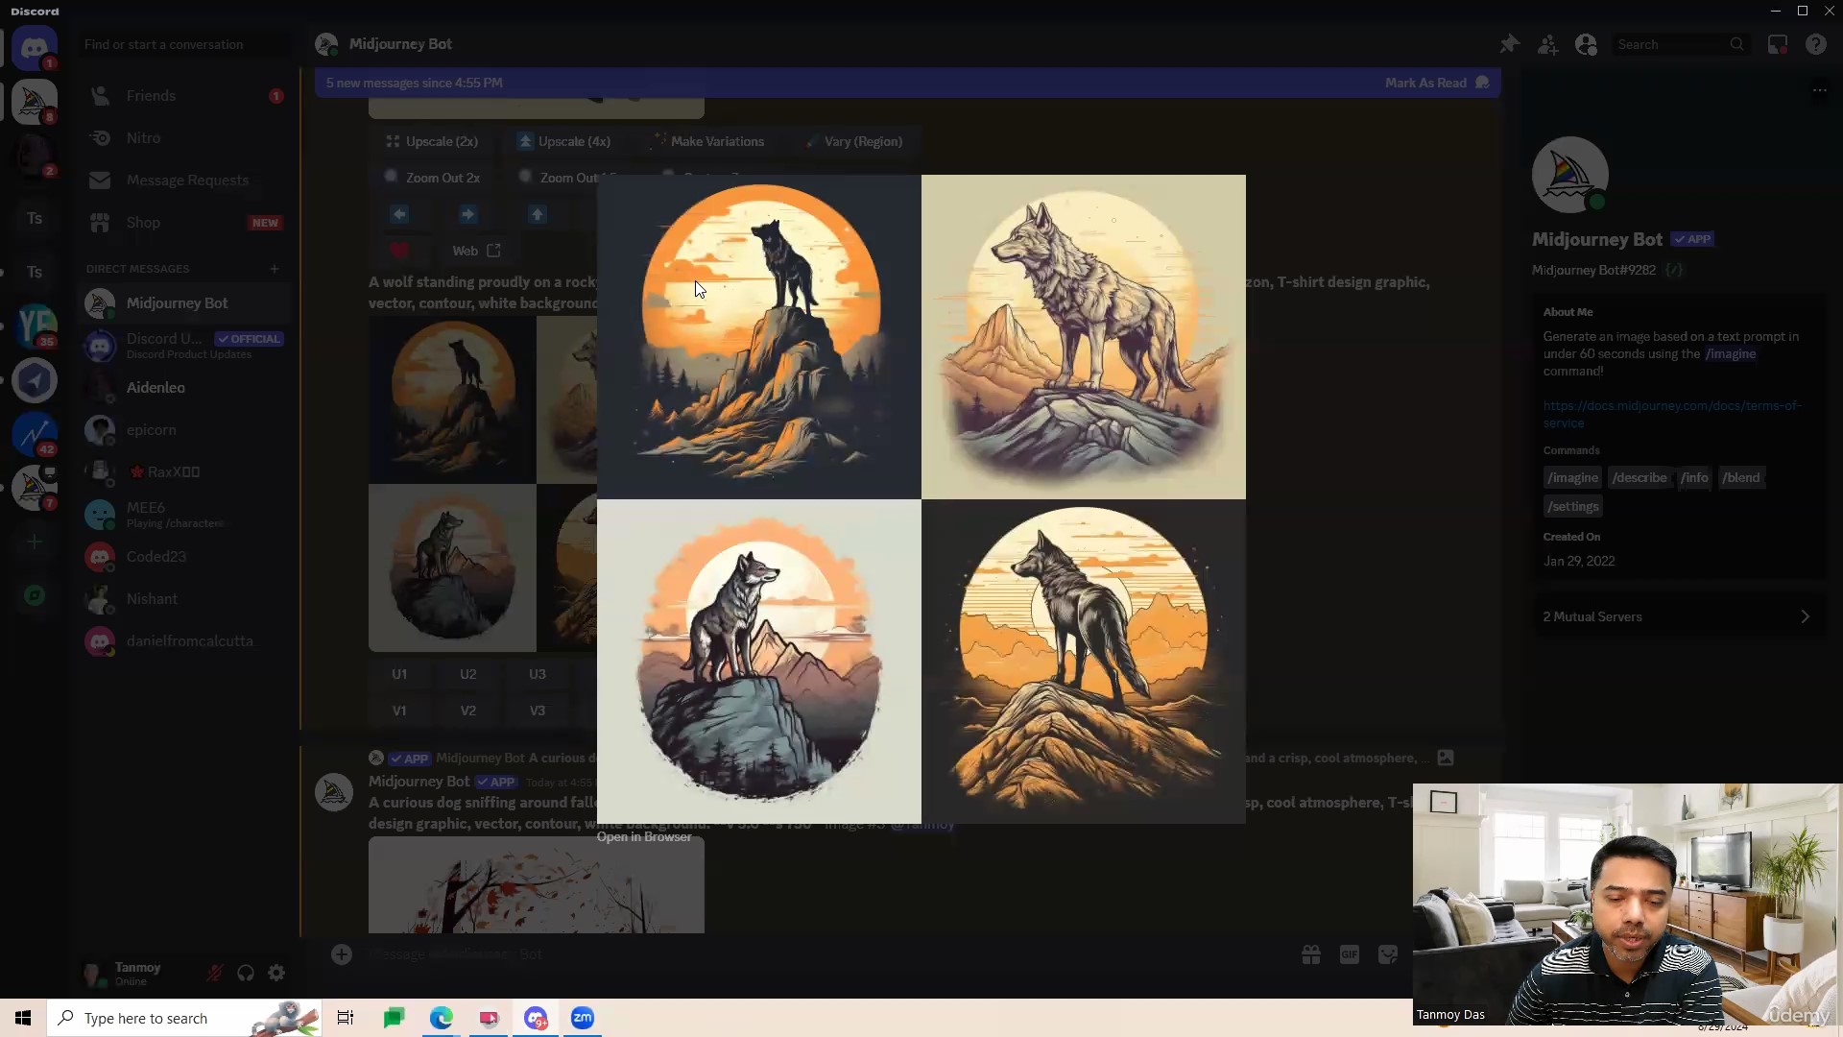Click the V1 variation button

pos(399,711)
